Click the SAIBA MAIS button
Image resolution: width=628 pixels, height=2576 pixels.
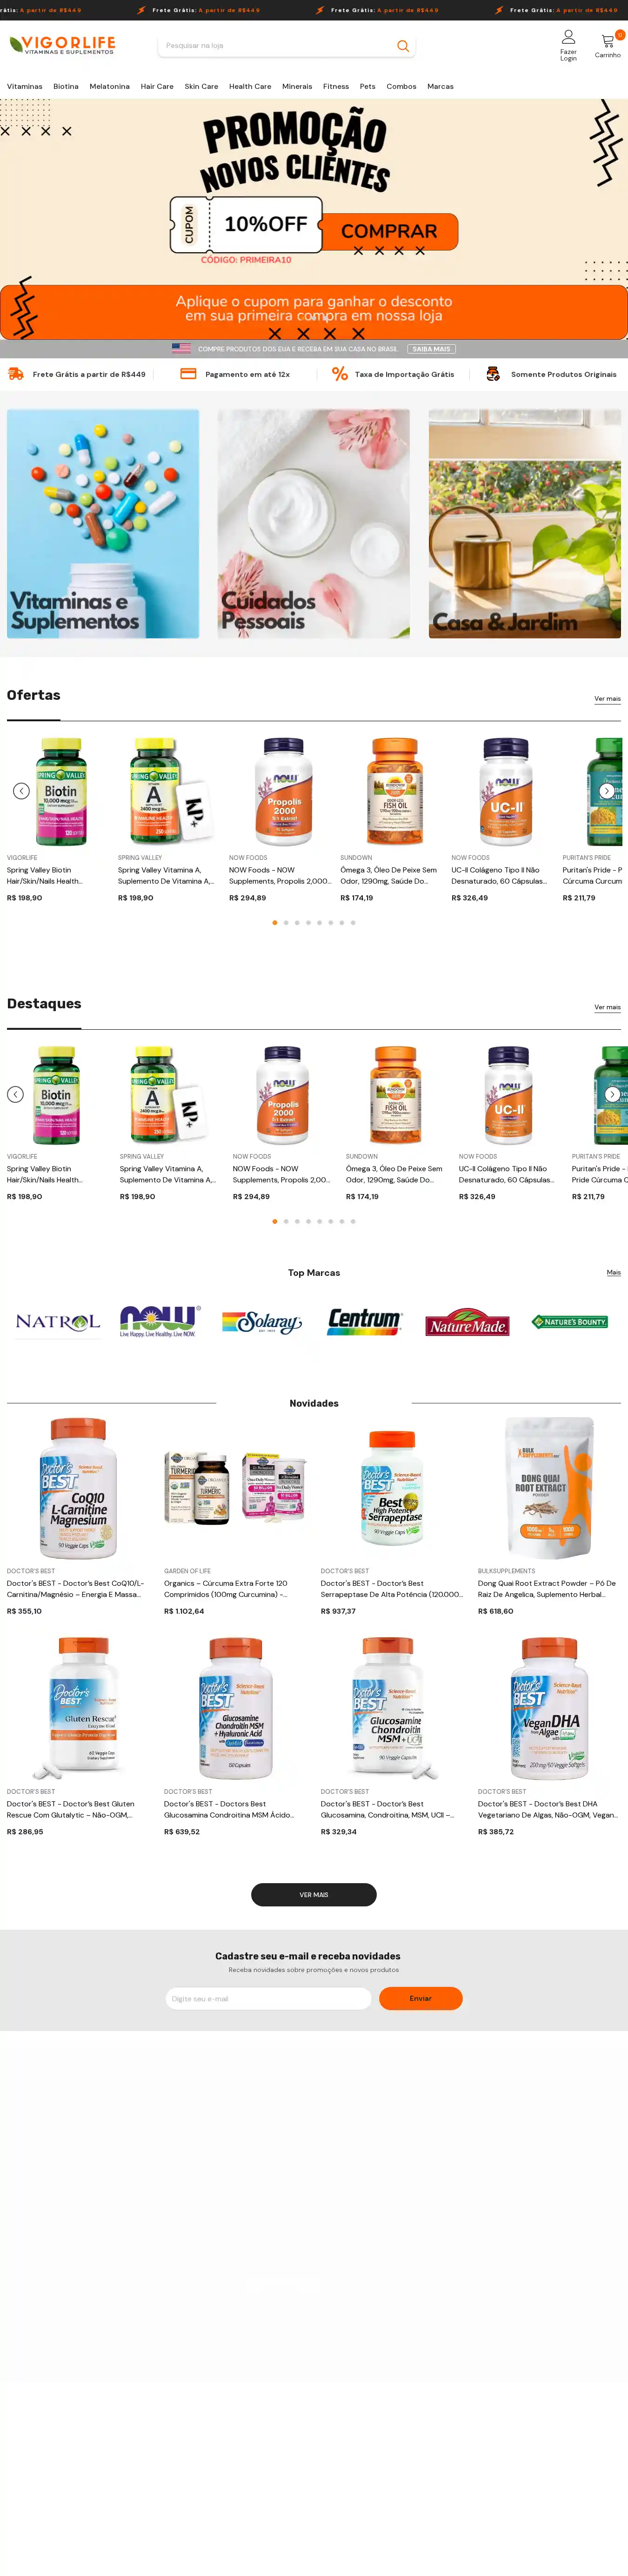click(x=431, y=349)
